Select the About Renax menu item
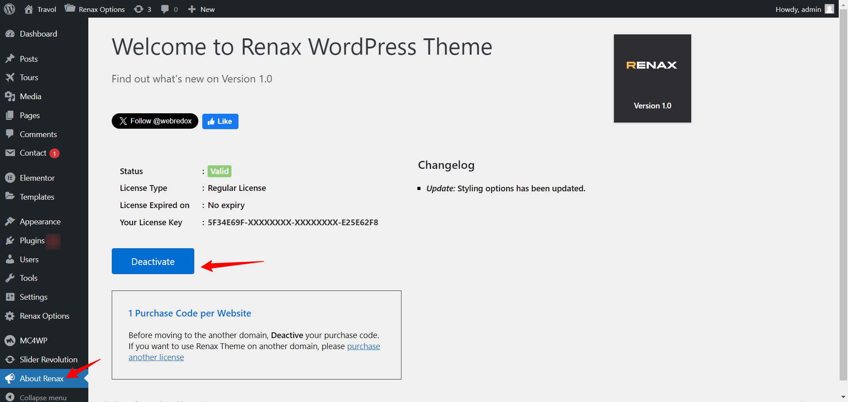The image size is (848, 402). pos(44,379)
